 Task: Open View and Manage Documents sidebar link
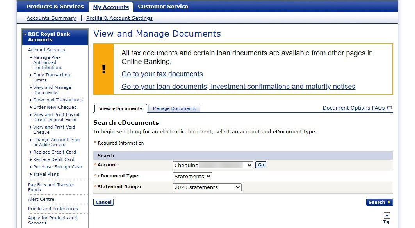(x=52, y=90)
